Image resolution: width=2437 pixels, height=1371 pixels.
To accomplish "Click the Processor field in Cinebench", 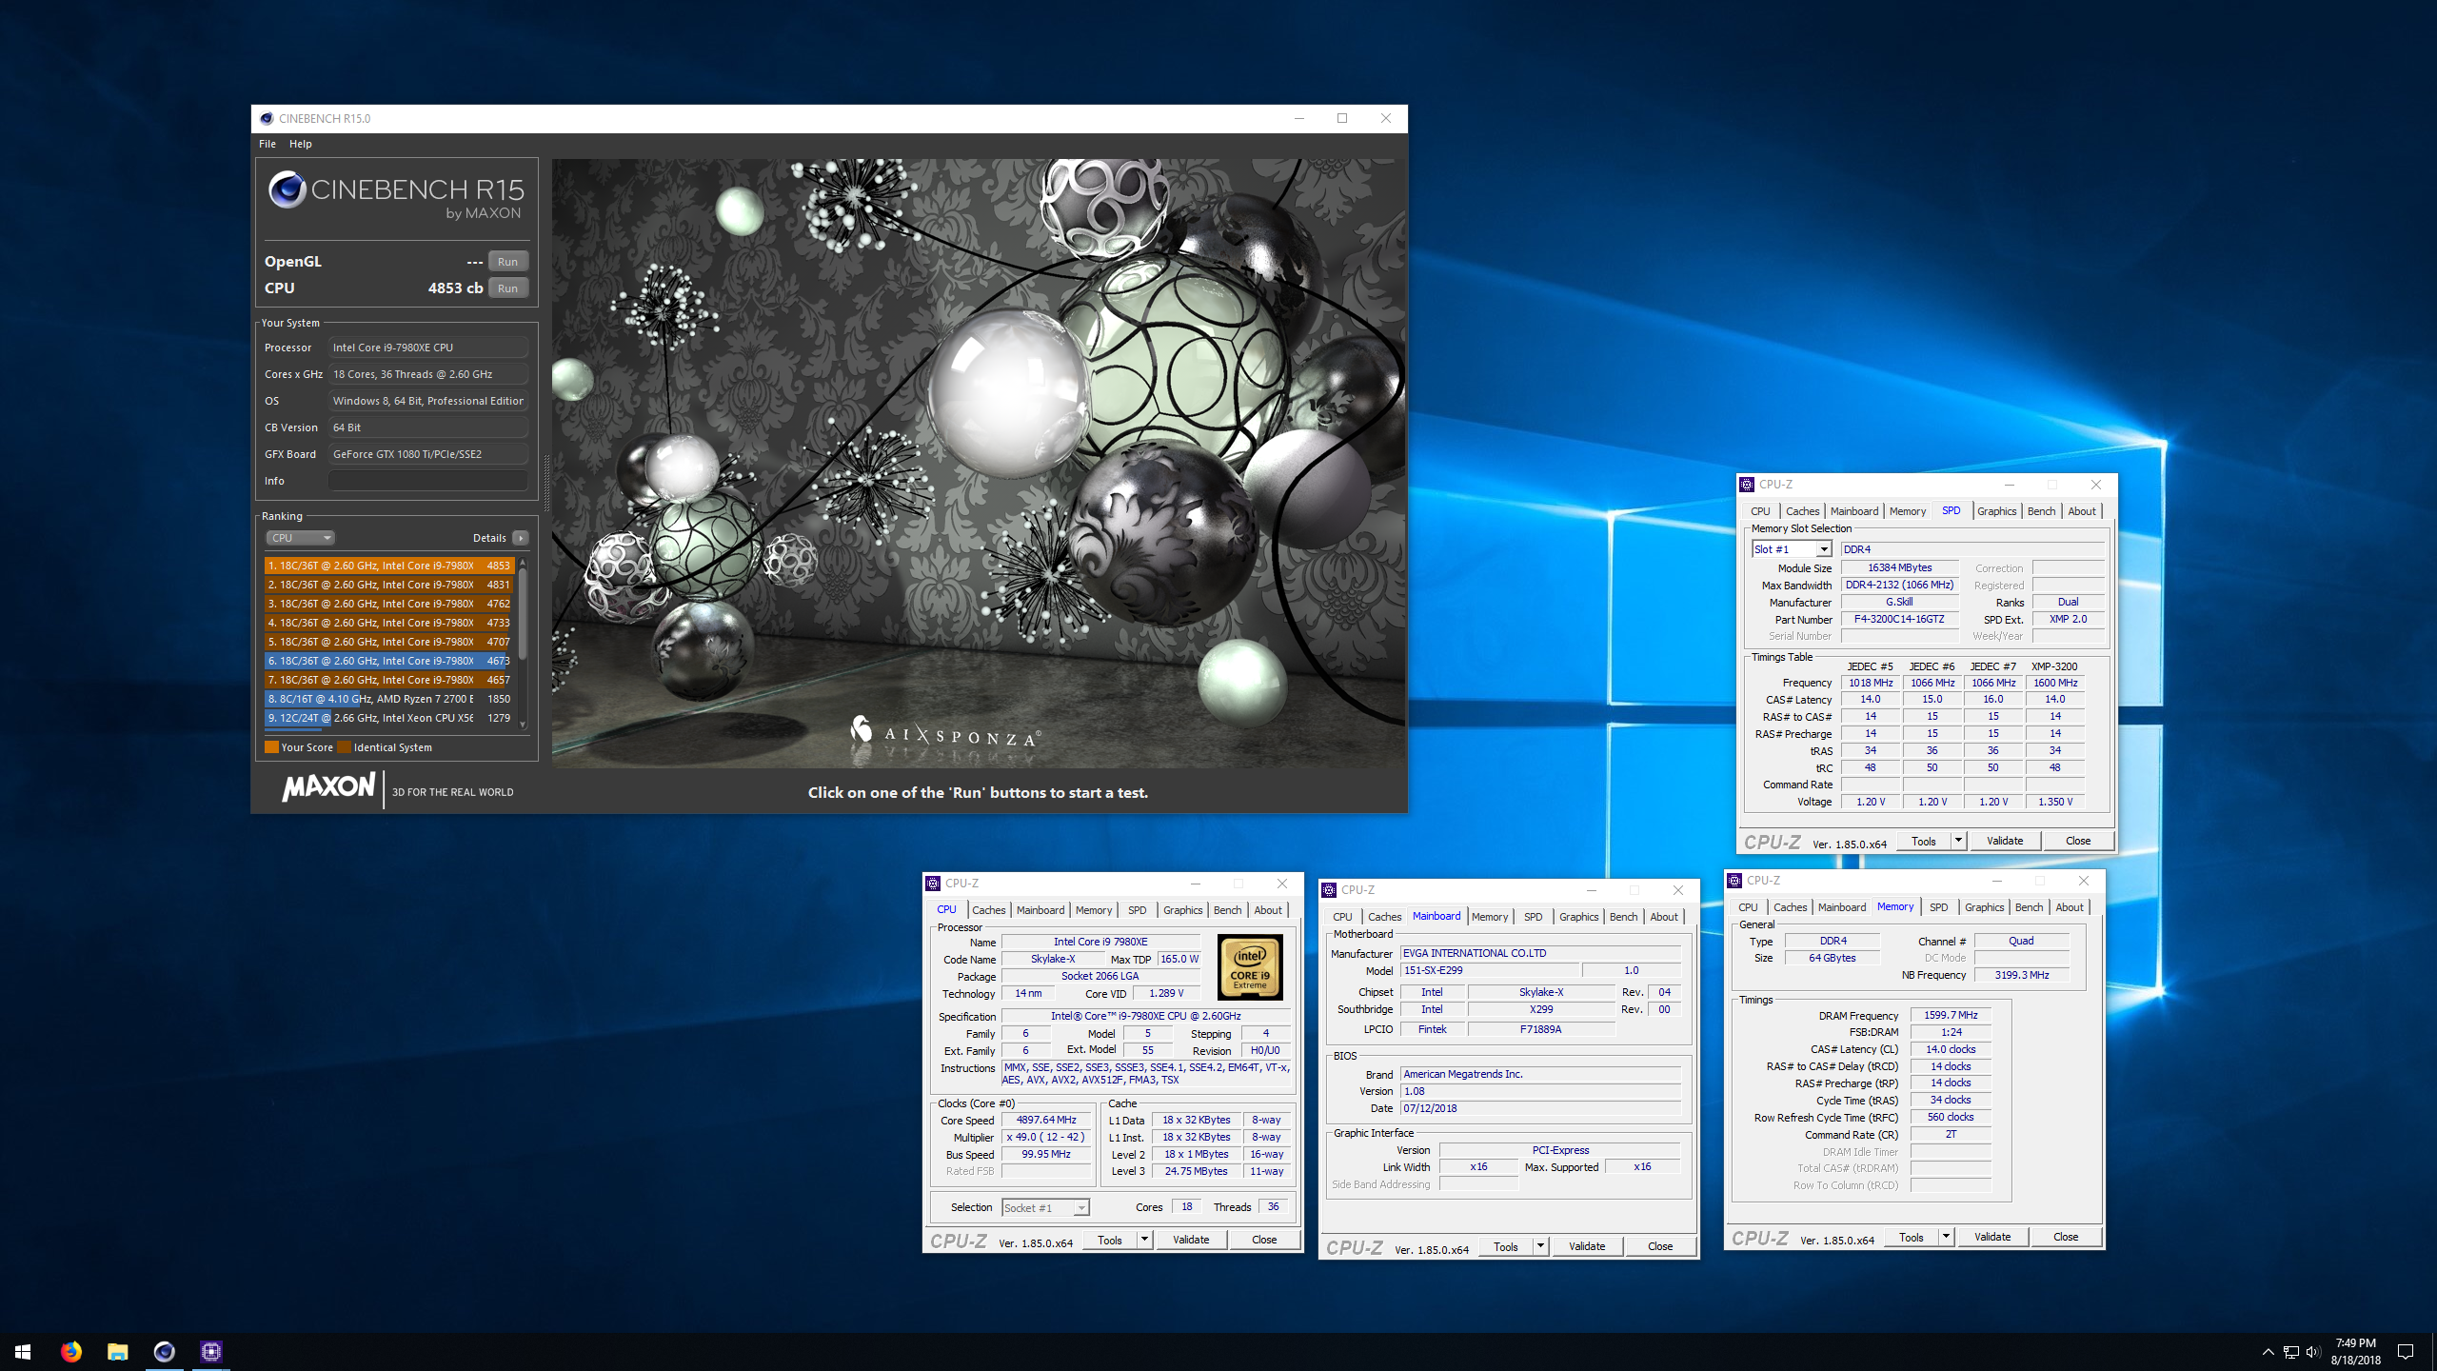I will click(x=428, y=348).
